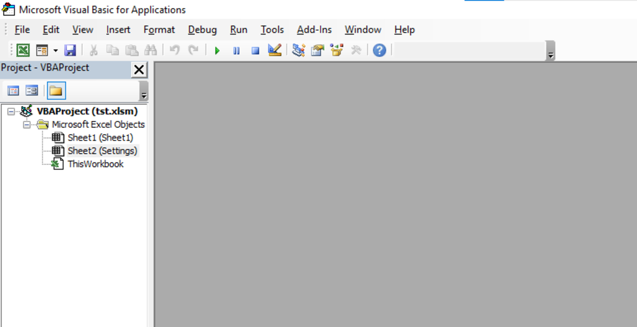
Task: Toggle Design Mode icon
Action: (274, 50)
